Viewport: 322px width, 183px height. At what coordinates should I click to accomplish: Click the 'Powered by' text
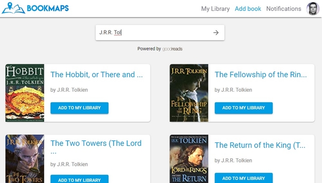[x=149, y=49]
